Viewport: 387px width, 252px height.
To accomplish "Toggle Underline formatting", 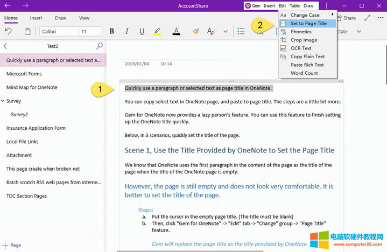I will pyautogui.click(x=142, y=32).
